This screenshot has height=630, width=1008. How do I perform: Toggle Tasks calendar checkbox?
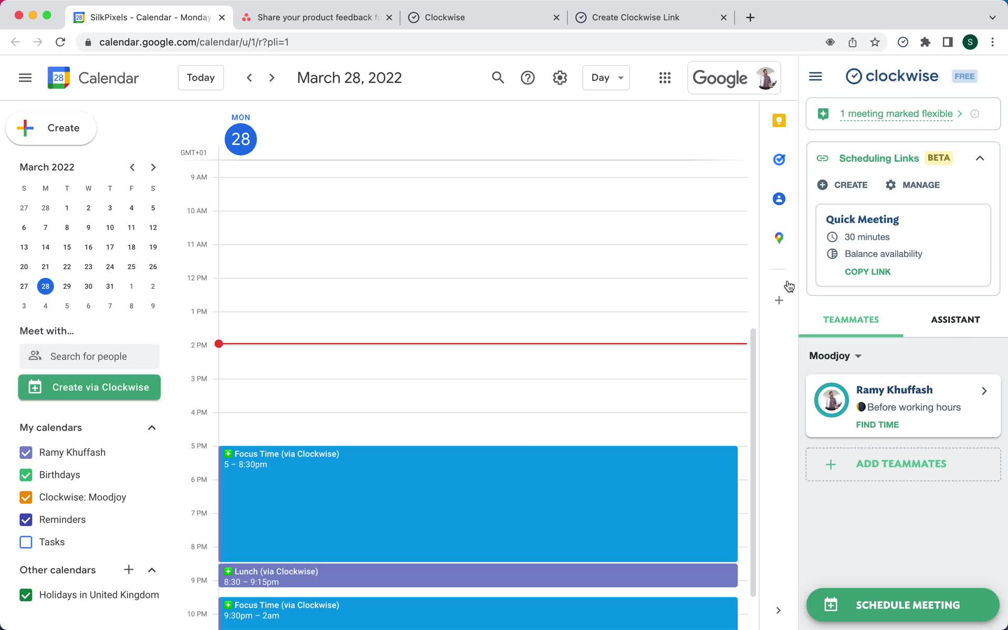tap(25, 542)
